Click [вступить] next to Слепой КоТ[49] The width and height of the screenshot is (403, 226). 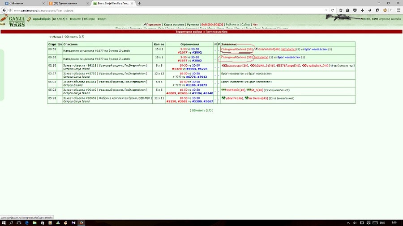point(288,49)
